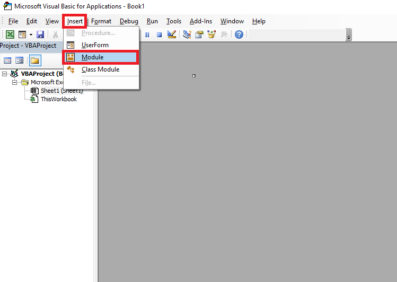The width and height of the screenshot is (397, 282).
Task: Select VBAProject root node
Action: point(42,74)
